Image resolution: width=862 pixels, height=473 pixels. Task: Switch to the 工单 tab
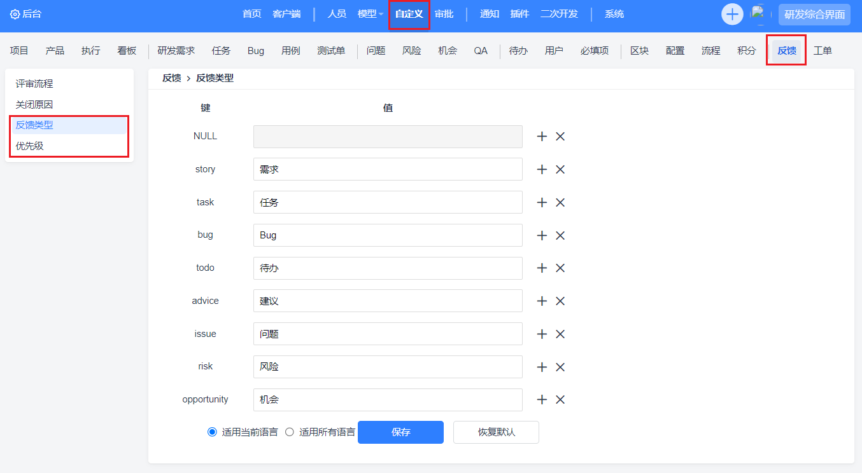click(x=823, y=51)
